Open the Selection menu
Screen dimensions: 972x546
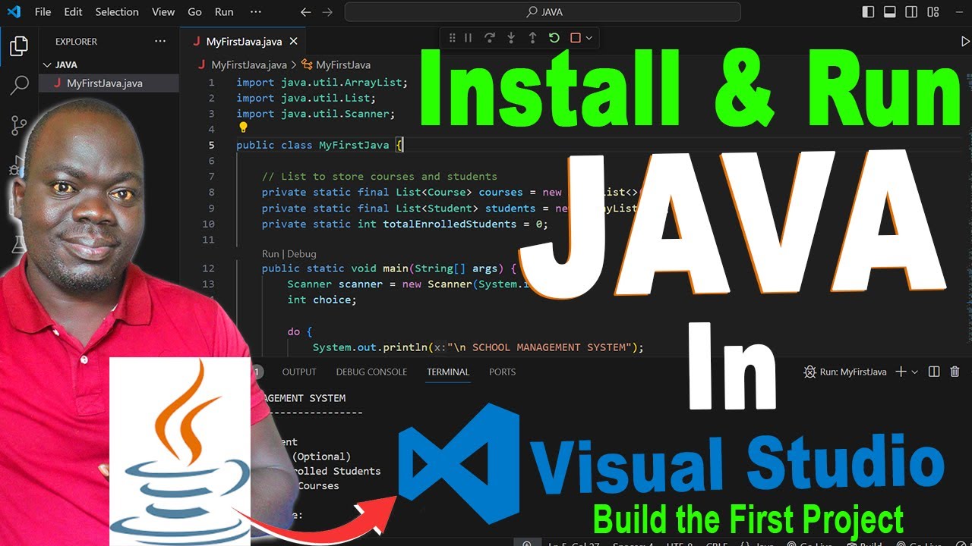(x=117, y=12)
